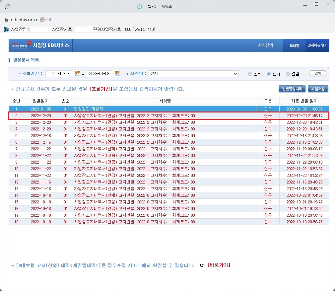Click the end date field 2023-01-09
335x291 pixels.
tap(99, 74)
